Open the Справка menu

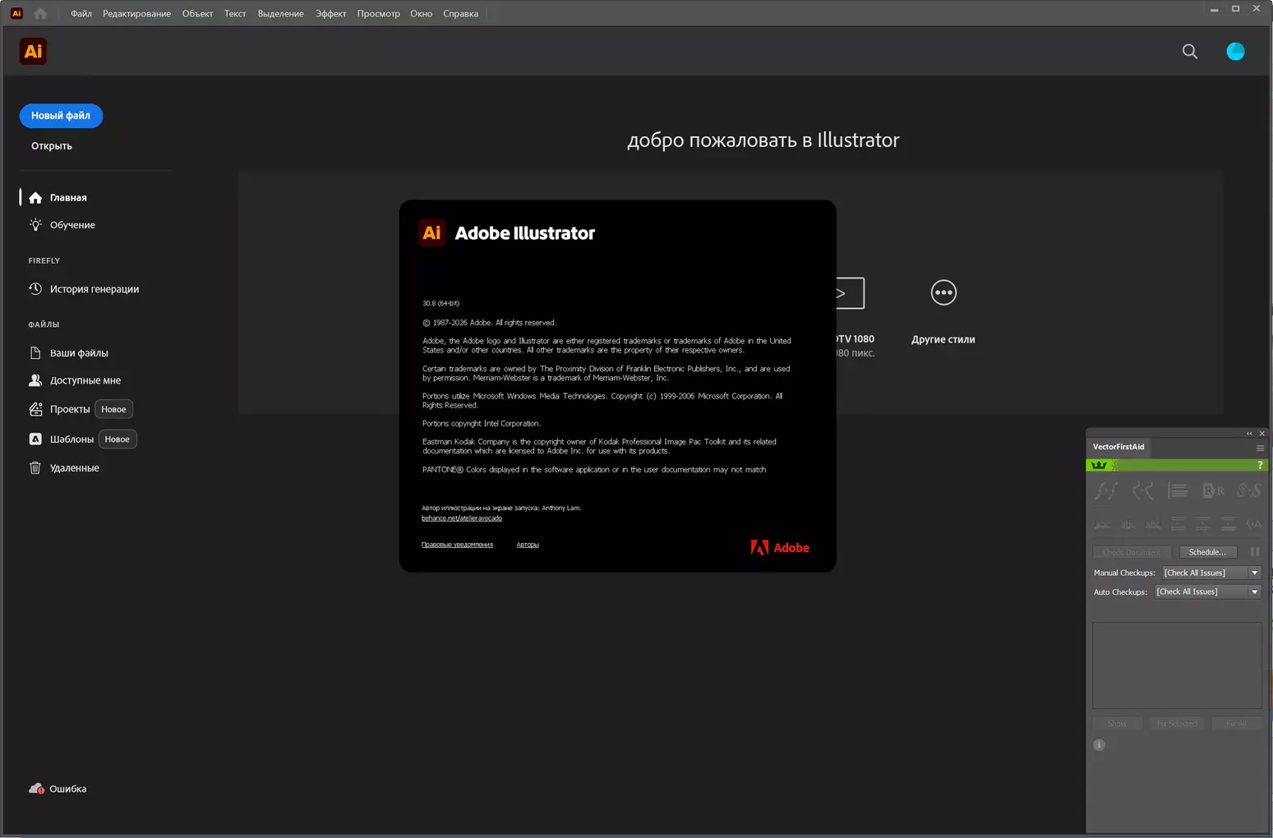coord(460,13)
